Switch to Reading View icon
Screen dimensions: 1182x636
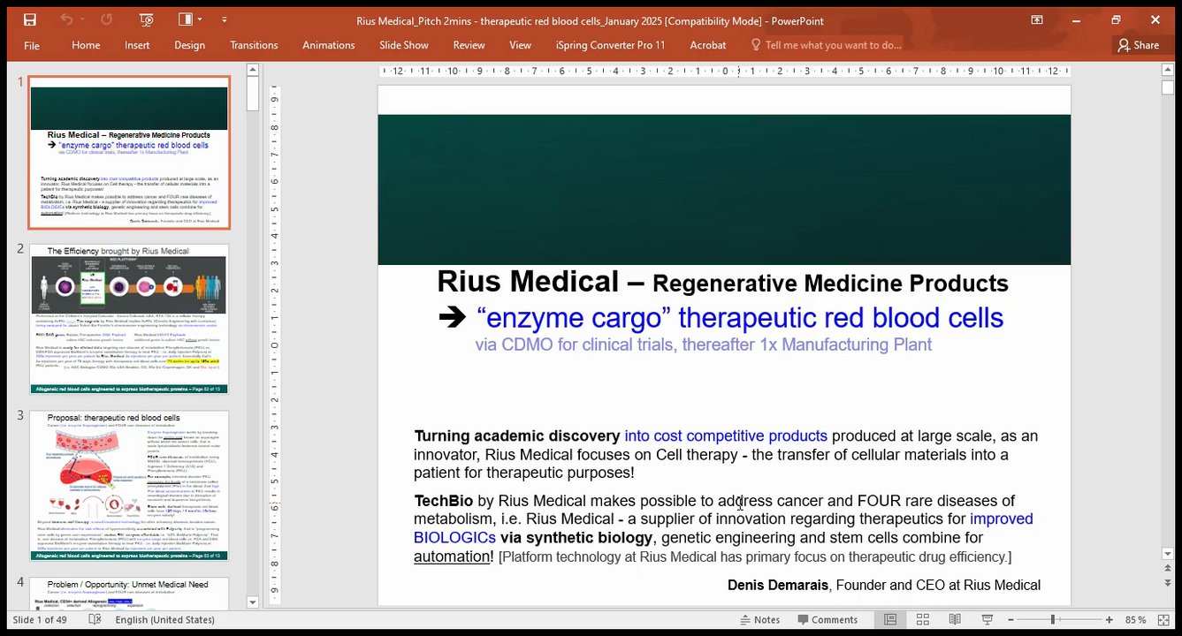coord(955,619)
